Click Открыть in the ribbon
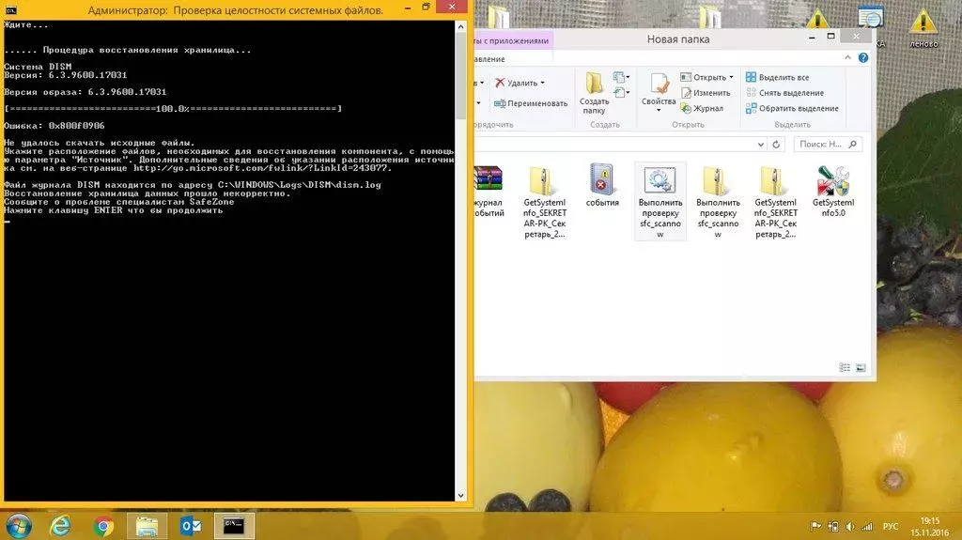 [703, 77]
